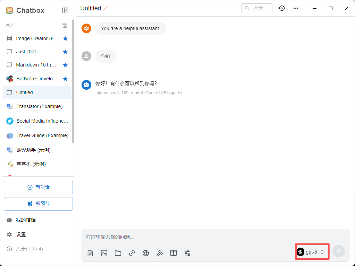Screen dimensions: 355x266
Task: Click the Chatbox logo icon
Action: coord(9,10)
